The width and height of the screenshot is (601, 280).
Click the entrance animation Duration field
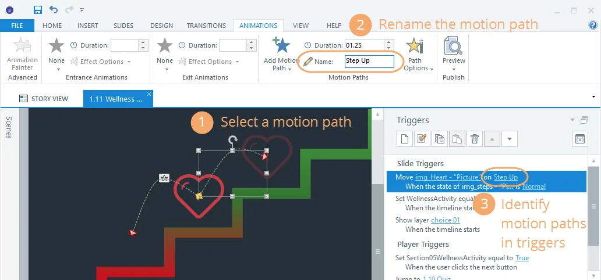coord(125,45)
